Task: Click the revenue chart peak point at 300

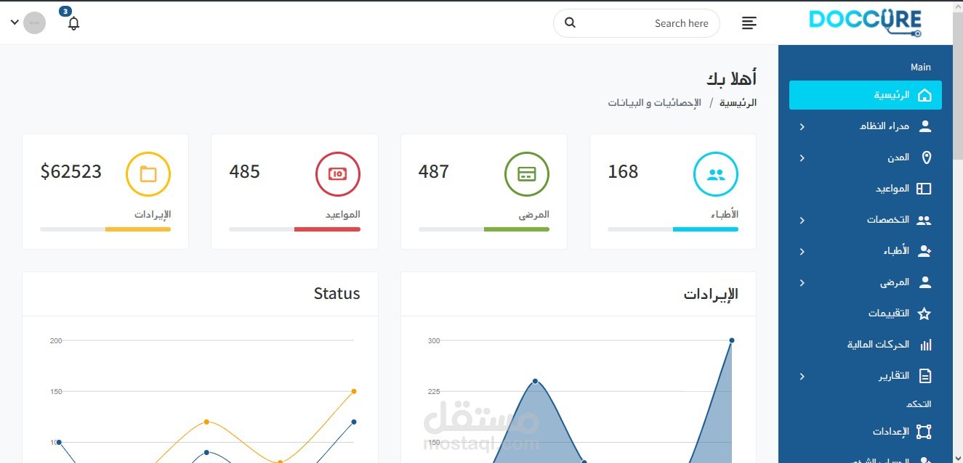Action: point(732,340)
